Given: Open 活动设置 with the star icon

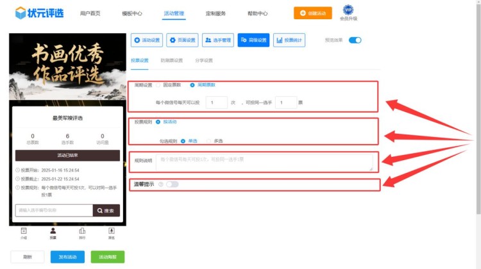Looking at the screenshot, I should 146,40.
